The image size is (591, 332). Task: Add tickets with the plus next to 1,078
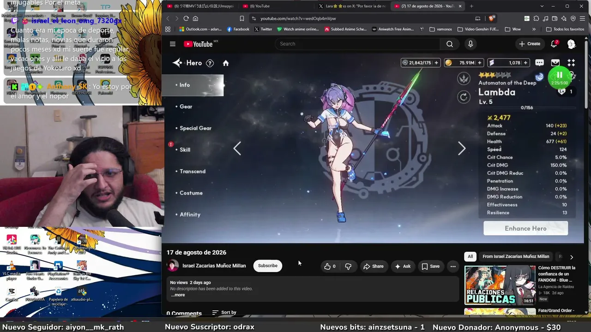click(525, 63)
